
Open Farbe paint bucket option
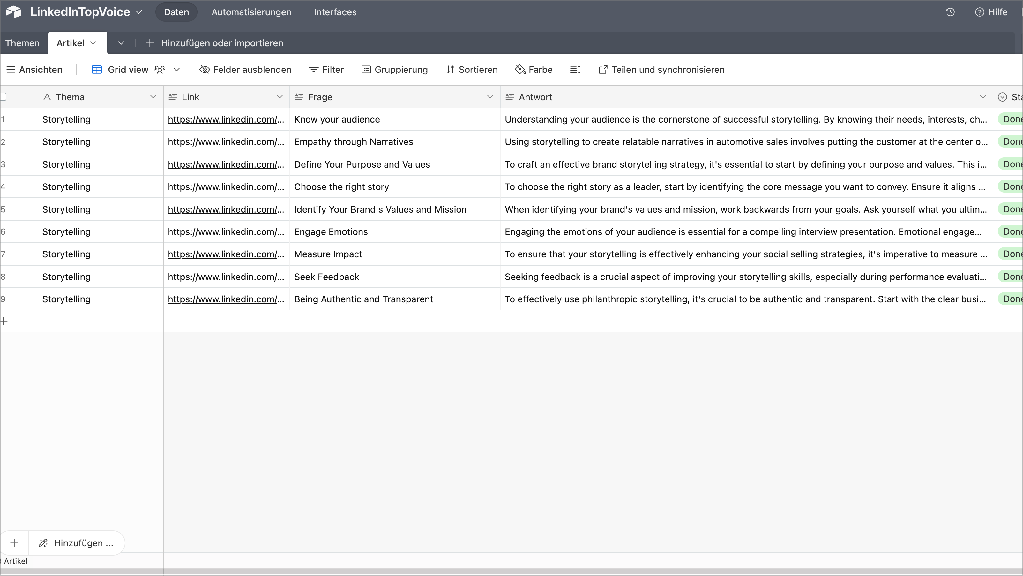(x=534, y=70)
